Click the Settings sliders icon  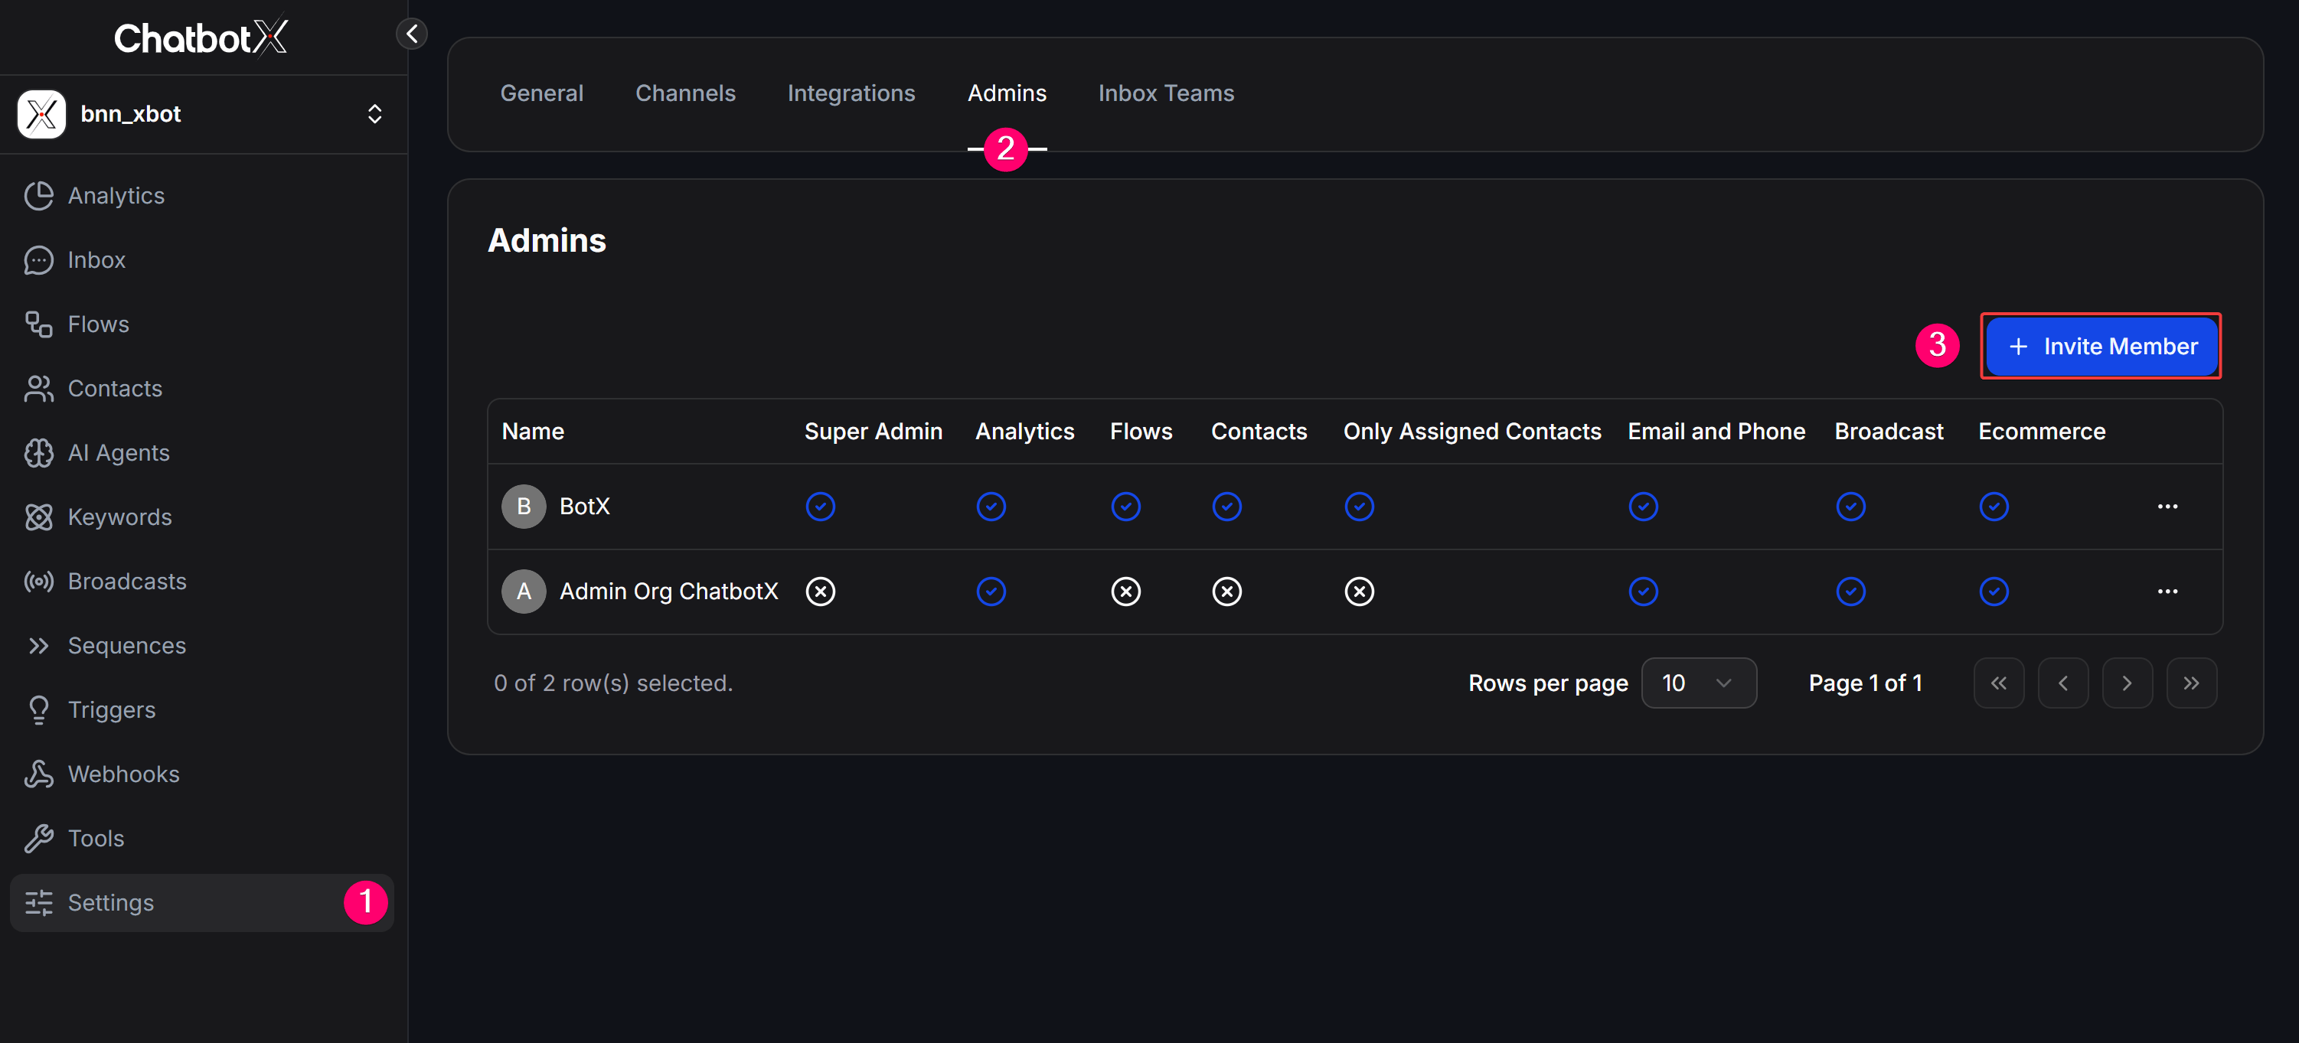38,902
